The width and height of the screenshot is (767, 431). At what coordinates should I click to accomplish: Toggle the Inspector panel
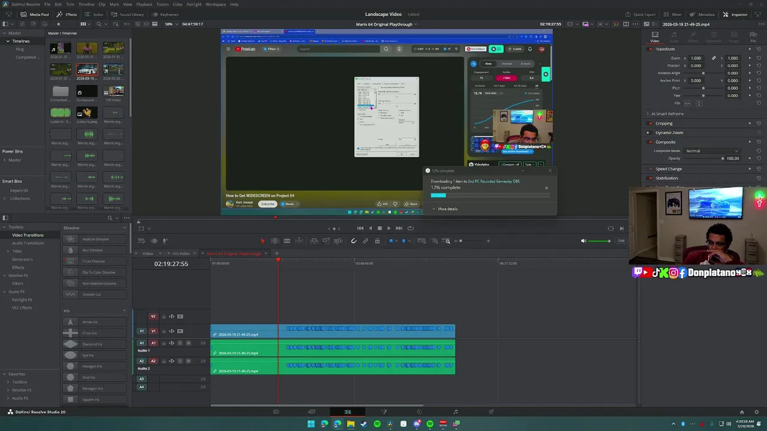point(735,14)
